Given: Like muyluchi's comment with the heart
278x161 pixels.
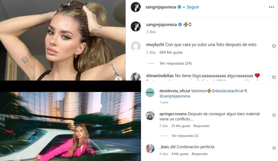Looking at the screenshot, I should pos(274,46).
